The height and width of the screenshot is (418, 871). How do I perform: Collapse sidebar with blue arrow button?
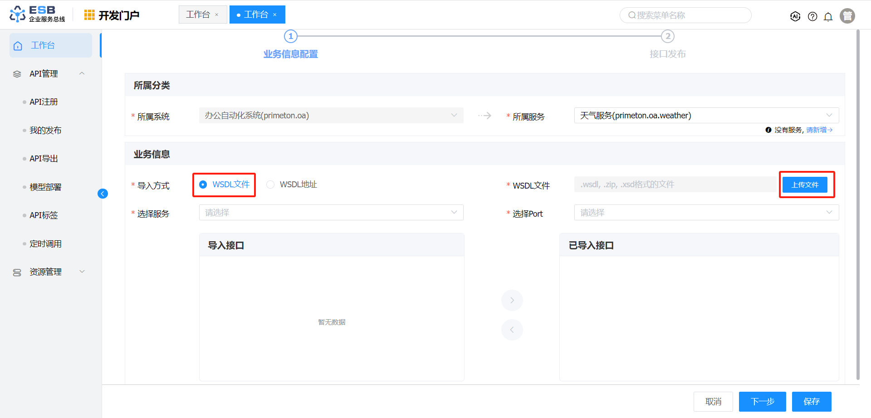tap(103, 194)
